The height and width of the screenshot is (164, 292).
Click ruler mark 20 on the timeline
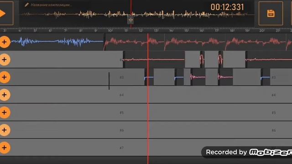click(262, 31)
